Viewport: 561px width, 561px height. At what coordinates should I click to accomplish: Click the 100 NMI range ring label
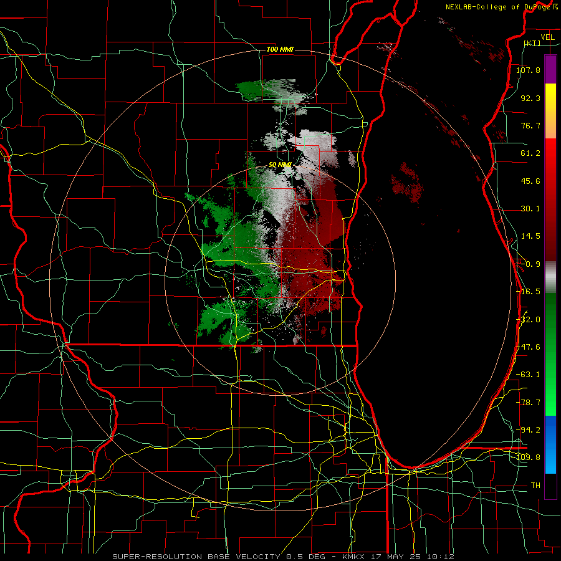click(280, 49)
